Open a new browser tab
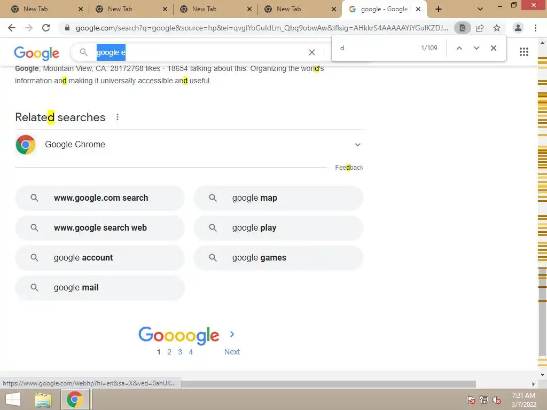The image size is (547, 410). [439, 9]
